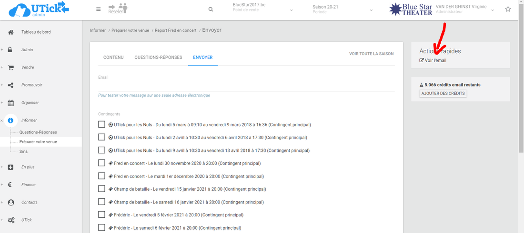Click the Ajouter des crédits button
The width and height of the screenshot is (524, 233).
pos(443,93)
